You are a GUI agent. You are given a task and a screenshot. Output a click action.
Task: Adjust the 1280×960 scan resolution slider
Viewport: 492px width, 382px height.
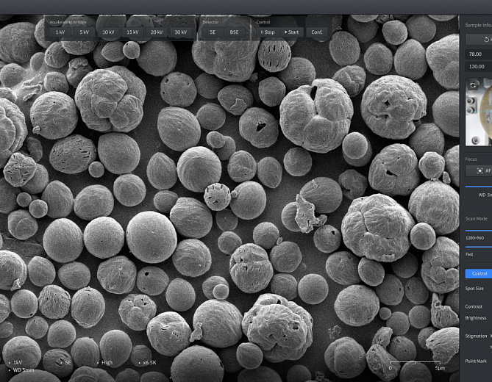479,231
